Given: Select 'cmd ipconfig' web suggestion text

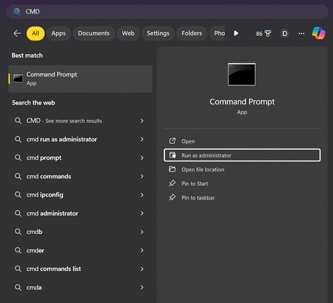Looking at the screenshot, I should pos(45,195).
